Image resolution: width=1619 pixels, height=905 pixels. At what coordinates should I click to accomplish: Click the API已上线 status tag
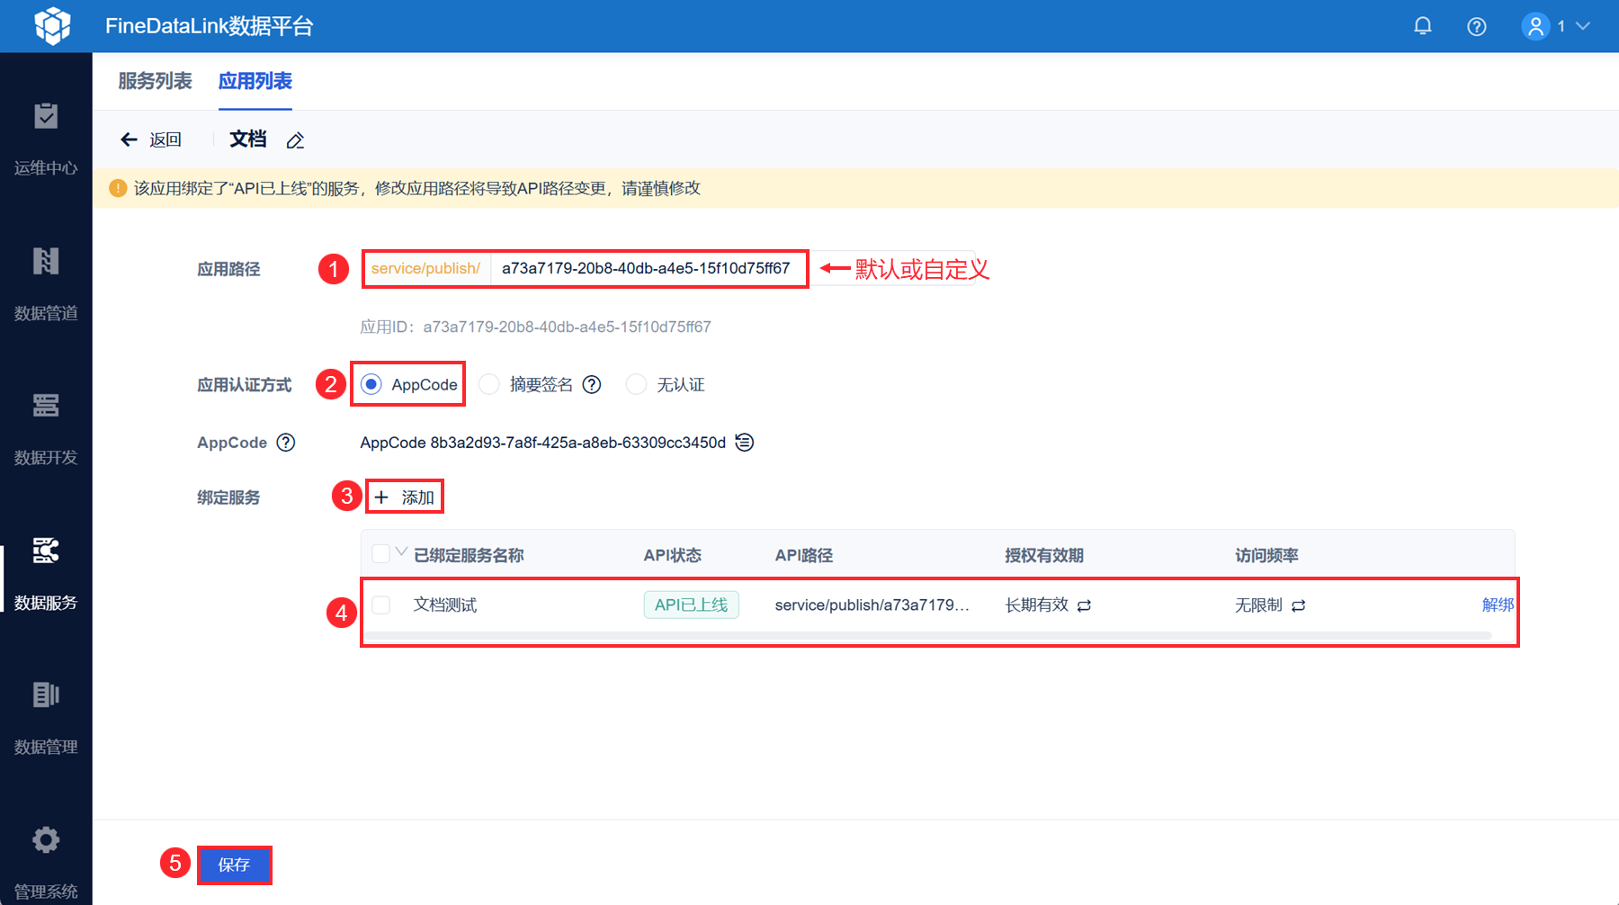[x=691, y=605]
